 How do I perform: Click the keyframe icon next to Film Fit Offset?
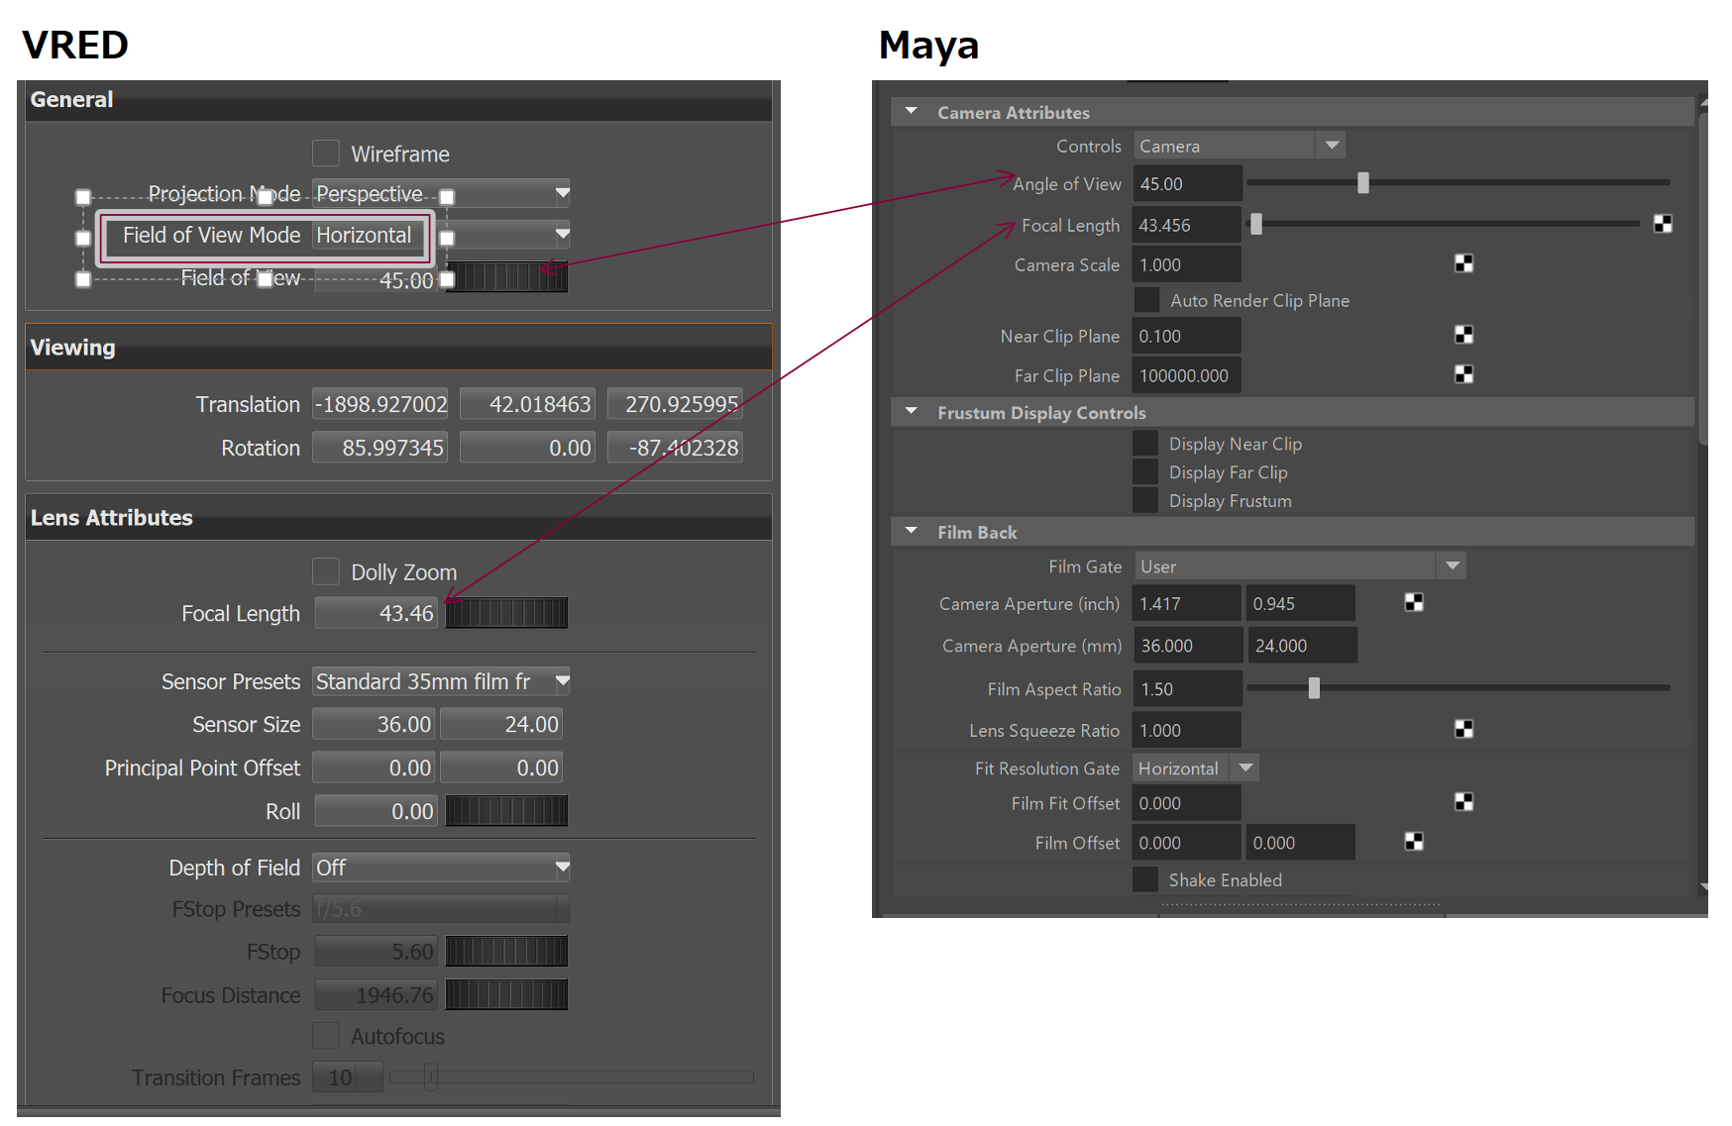click(x=1463, y=801)
